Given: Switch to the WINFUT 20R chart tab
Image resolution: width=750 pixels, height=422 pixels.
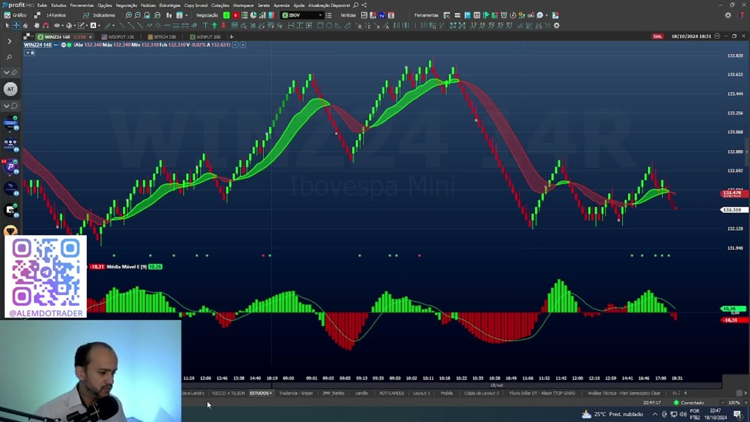Looking at the screenshot, I should pos(207,36).
